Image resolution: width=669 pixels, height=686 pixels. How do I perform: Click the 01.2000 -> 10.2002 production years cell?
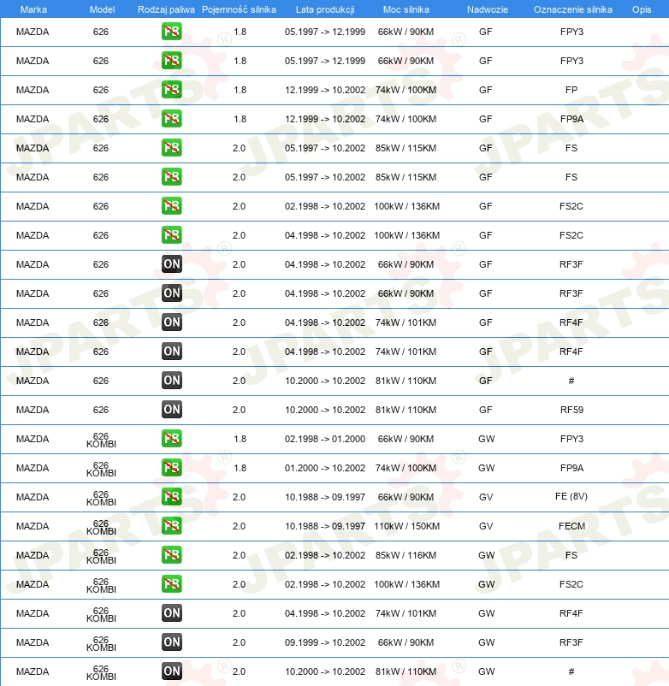coord(325,468)
